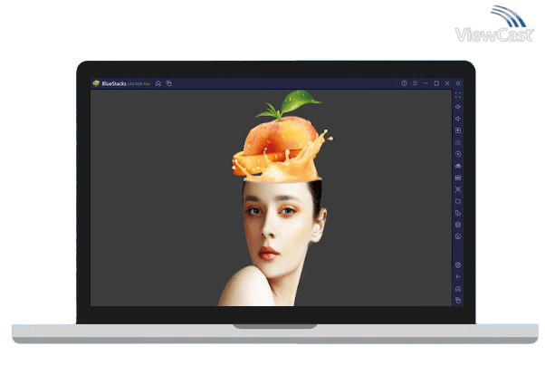Open the Home tab icon in title bar
Viewport: 545px width, 375px height.
tap(158, 83)
